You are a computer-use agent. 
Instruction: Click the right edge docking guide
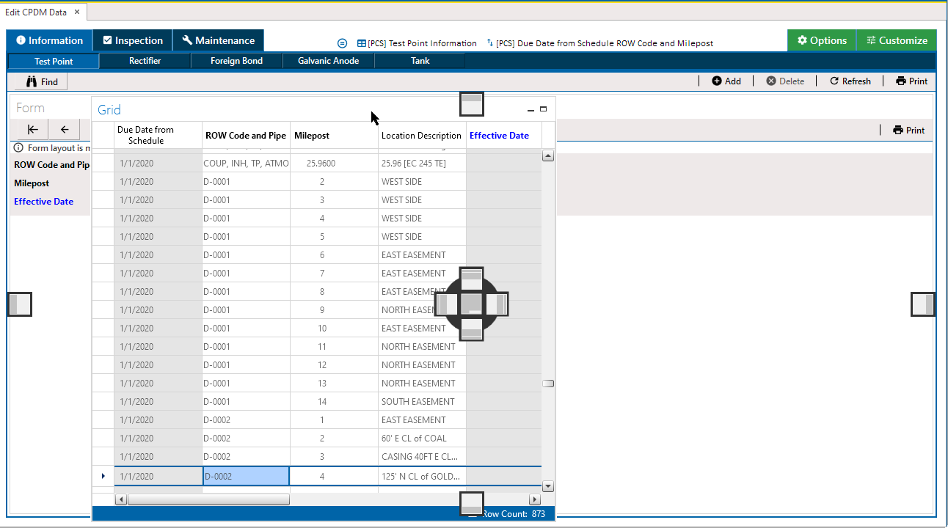point(922,304)
